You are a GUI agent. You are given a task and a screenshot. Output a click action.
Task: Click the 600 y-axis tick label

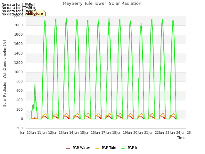(20, 91)
